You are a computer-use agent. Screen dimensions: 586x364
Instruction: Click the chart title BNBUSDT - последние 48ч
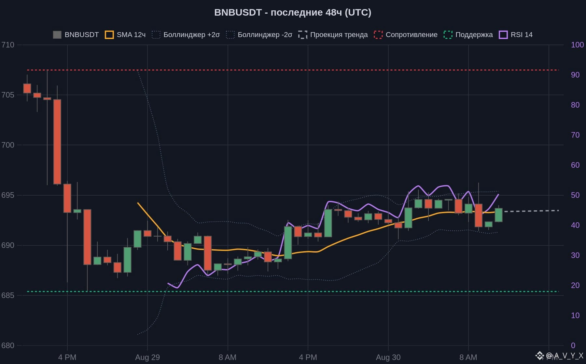(x=293, y=12)
